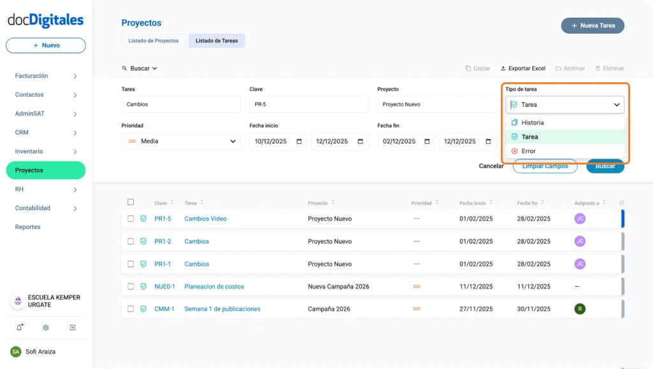653x369 pixels.
Task: Choose Historia from the task type list
Action: [532, 122]
